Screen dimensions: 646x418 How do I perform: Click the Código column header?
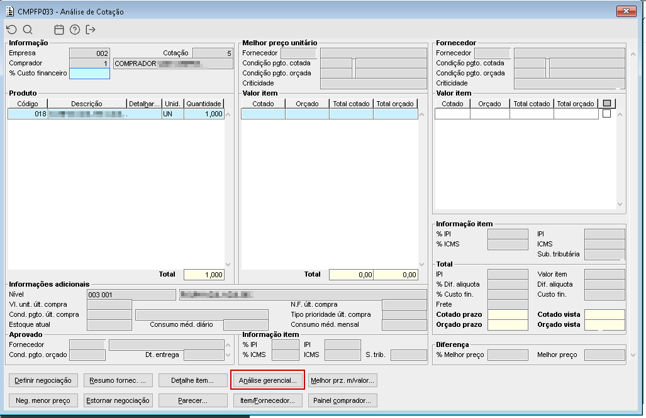point(28,104)
